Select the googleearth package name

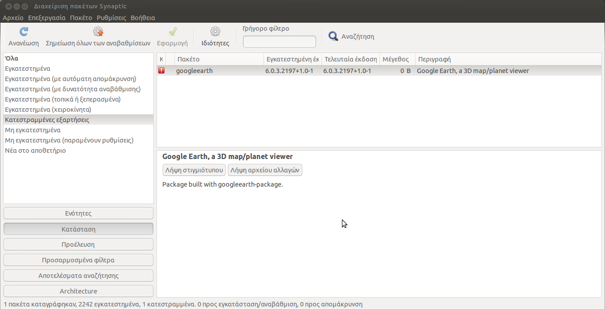pos(194,71)
